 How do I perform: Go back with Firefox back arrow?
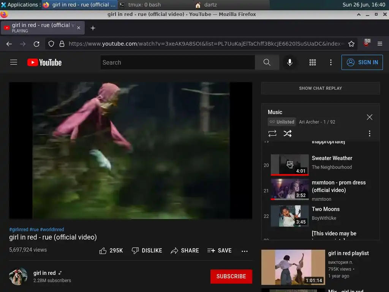pyautogui.click(x=9, y=44)
